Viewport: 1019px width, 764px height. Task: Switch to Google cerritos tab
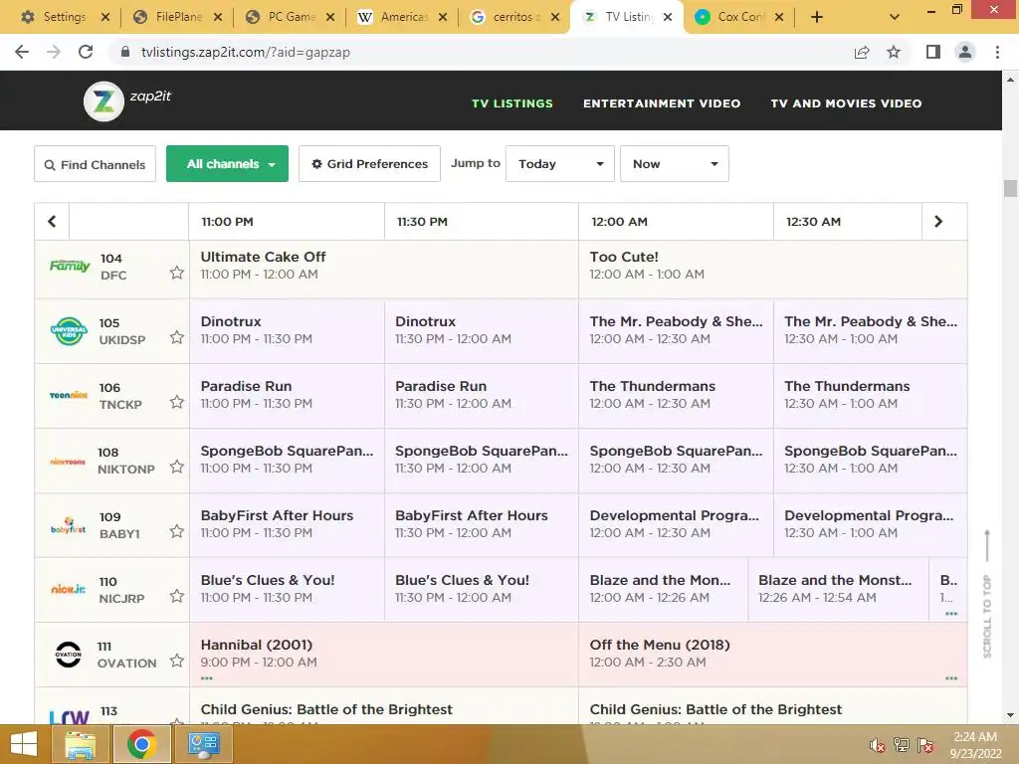[514, 17]
